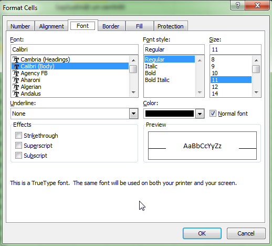The image size is (272, 246).
Task: Click TrueType icon beside Algerian
Action: 16,87
